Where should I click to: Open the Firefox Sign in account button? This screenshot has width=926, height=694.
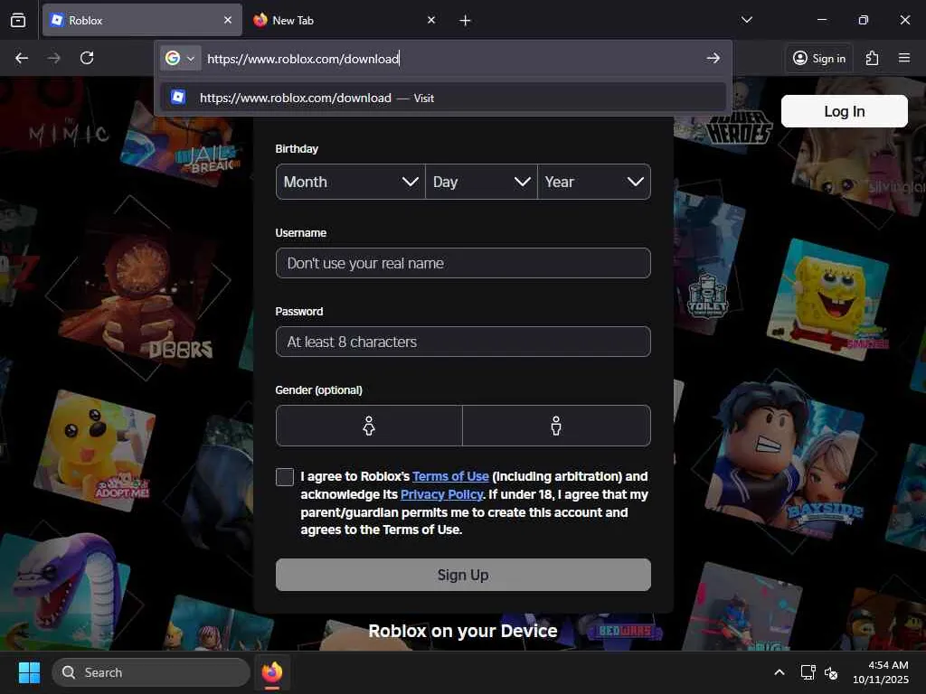pyautogui.click(x=819, y=58)
